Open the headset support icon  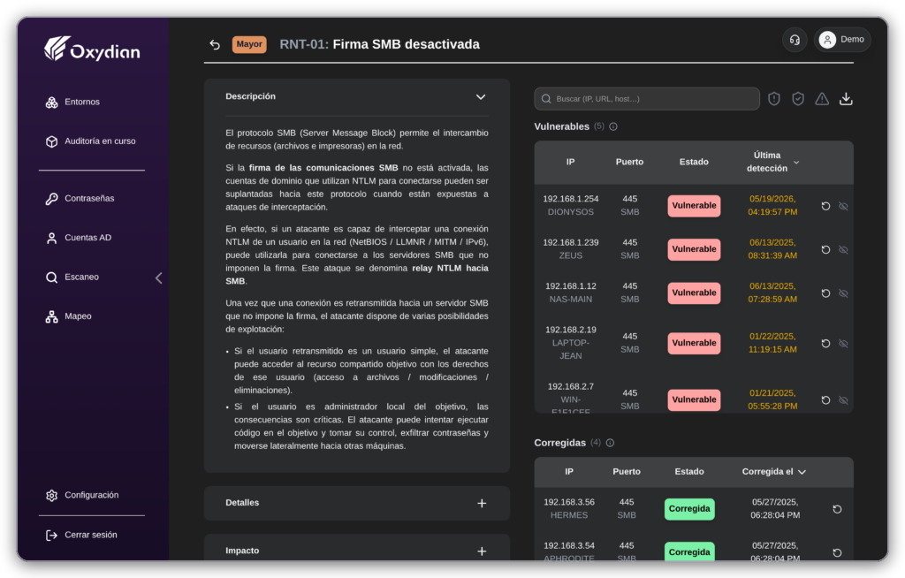[795, 40]
